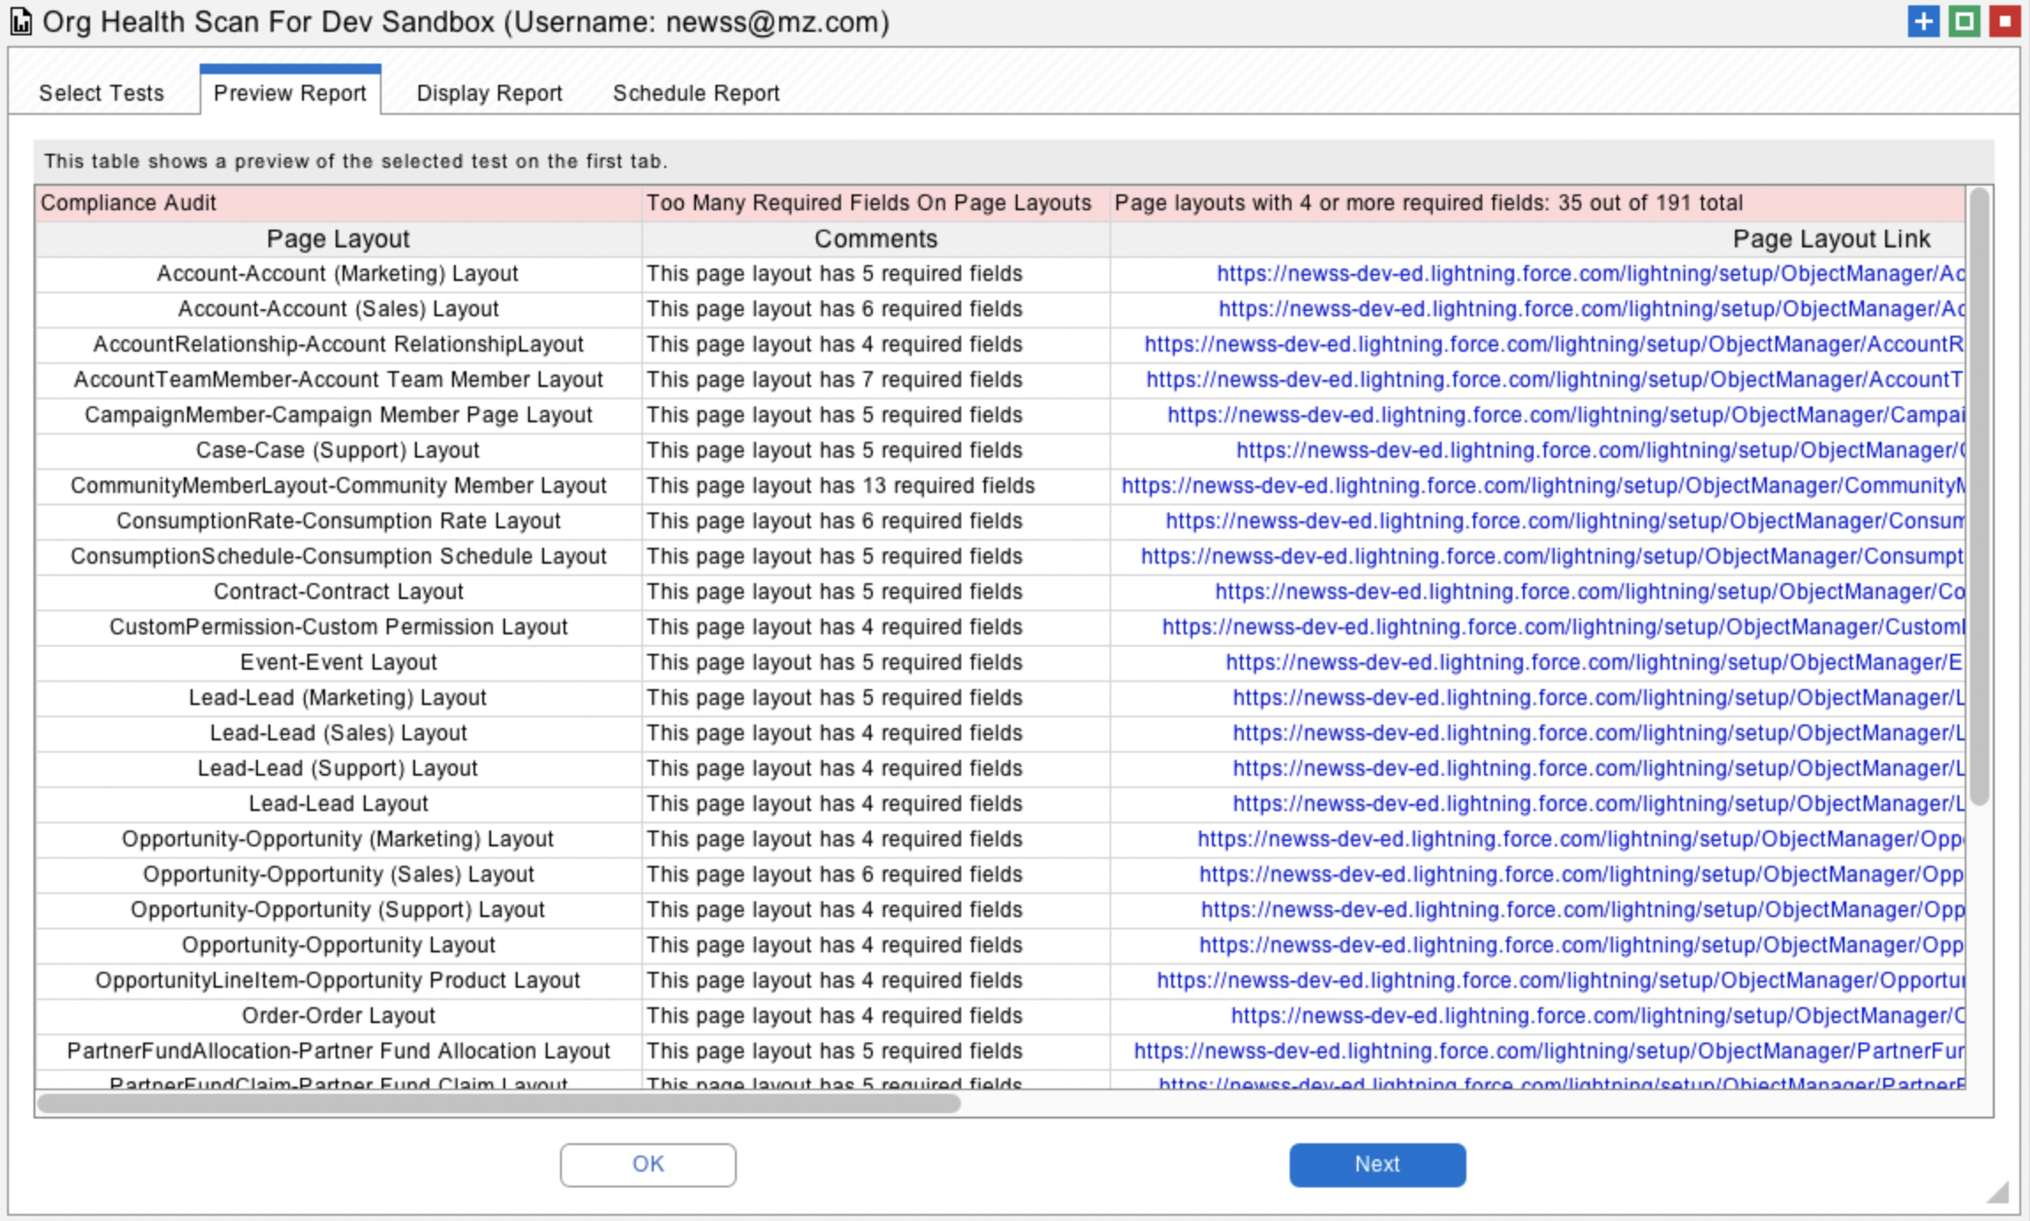Click the blue Next button
Viewport: 2030px width, 1221px height.
pyautogui.click(x=1377, y=1164)
